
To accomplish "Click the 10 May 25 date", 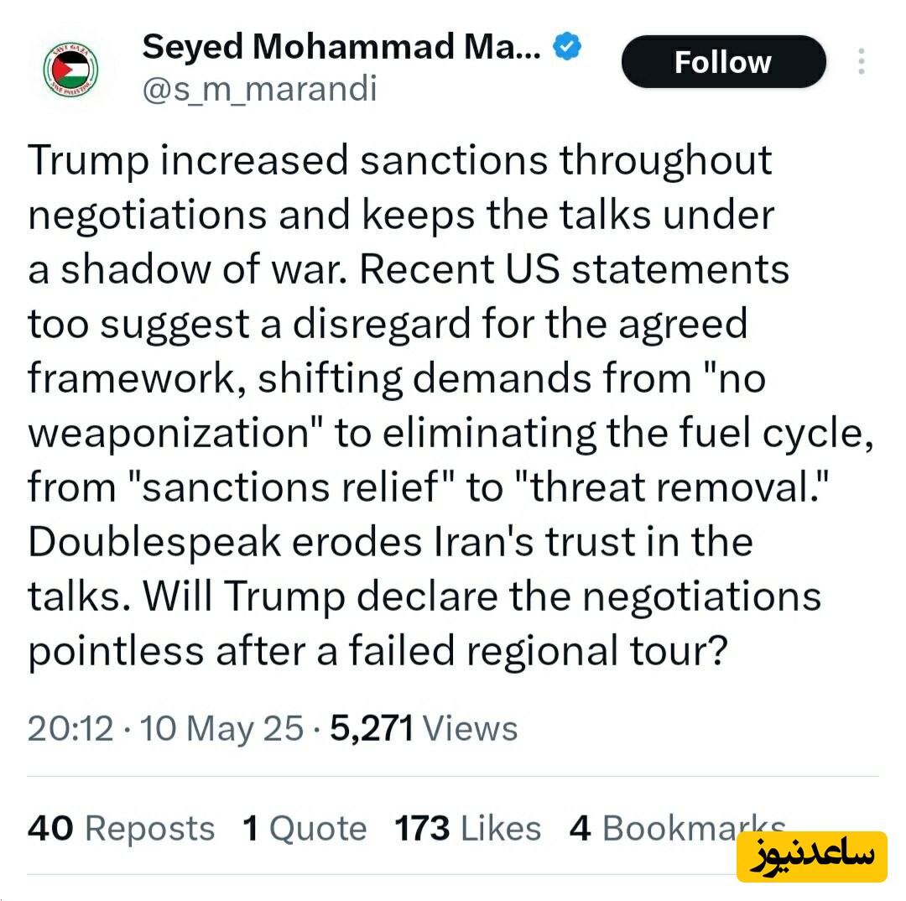I will 221,728.
